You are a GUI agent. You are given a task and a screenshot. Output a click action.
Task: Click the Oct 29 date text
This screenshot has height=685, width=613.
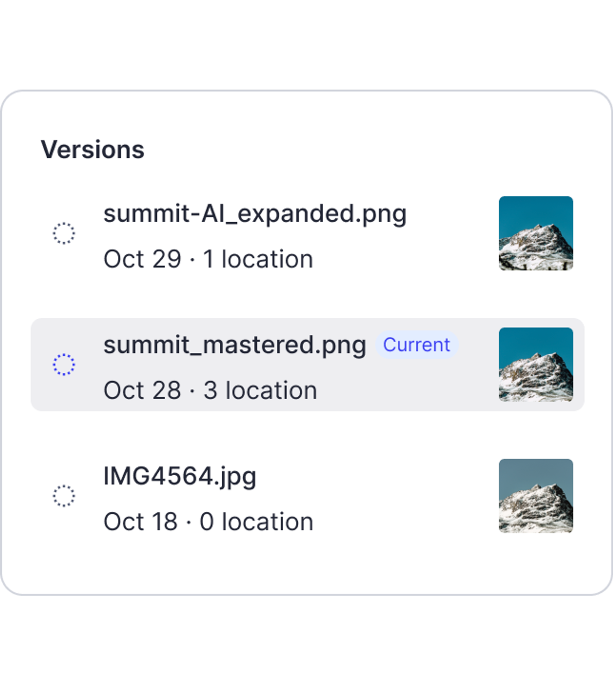pyautogui.click(x=142, y=259)
